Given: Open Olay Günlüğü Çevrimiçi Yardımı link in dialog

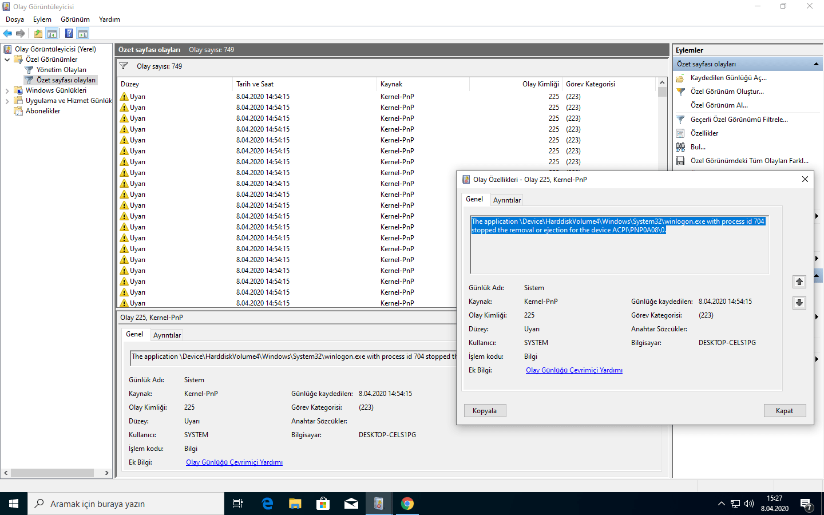Looking at the screenshot, I should 574,370.
